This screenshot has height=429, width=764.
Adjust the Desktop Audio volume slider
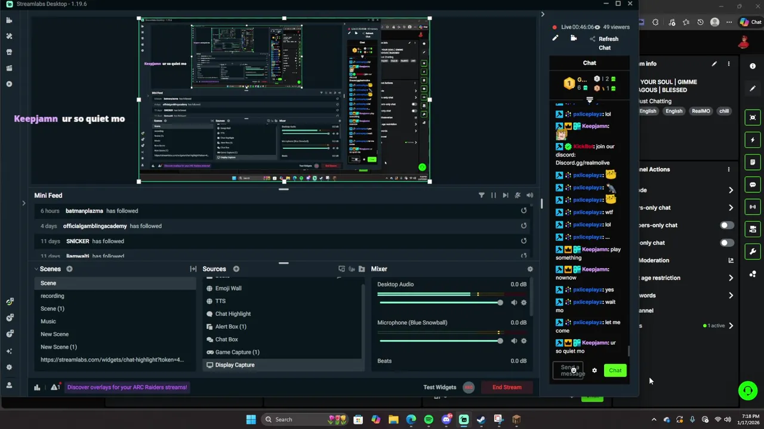coord(440,303)
